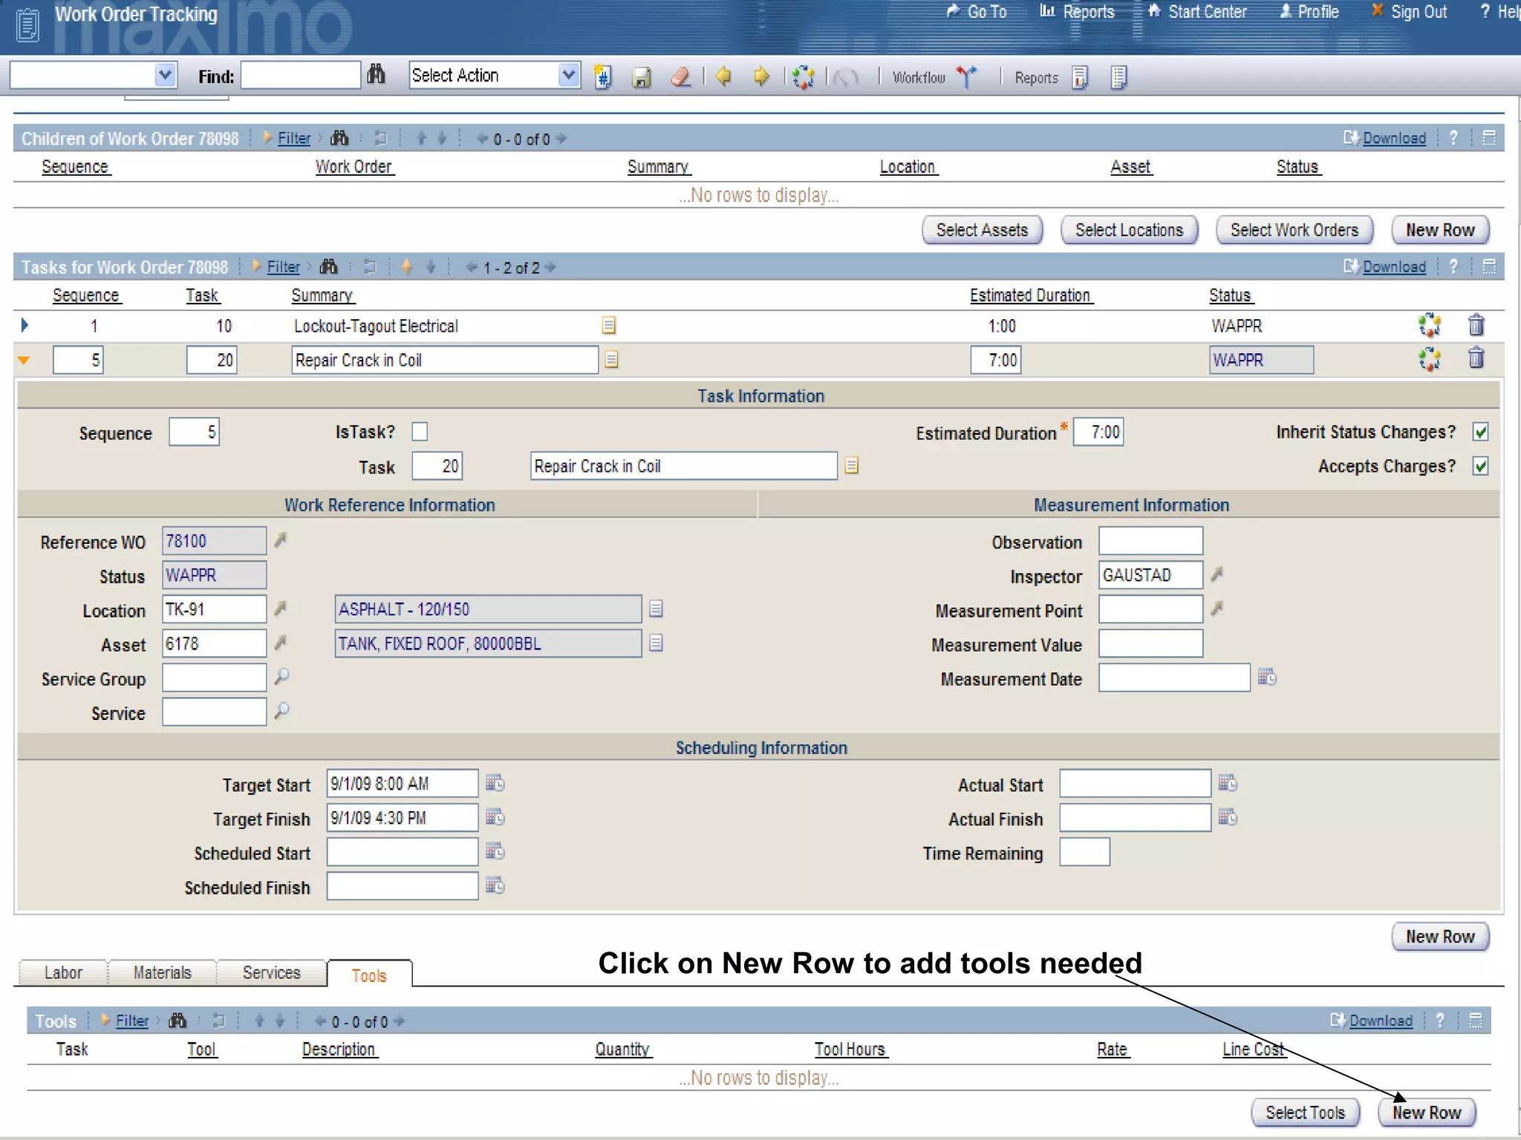Click New Row under Tasks section

coord(1440,937)
